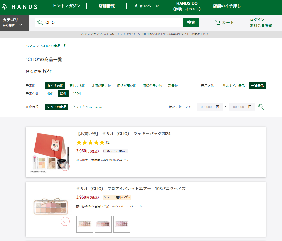Click the HANDS logo

click(20, 7)
